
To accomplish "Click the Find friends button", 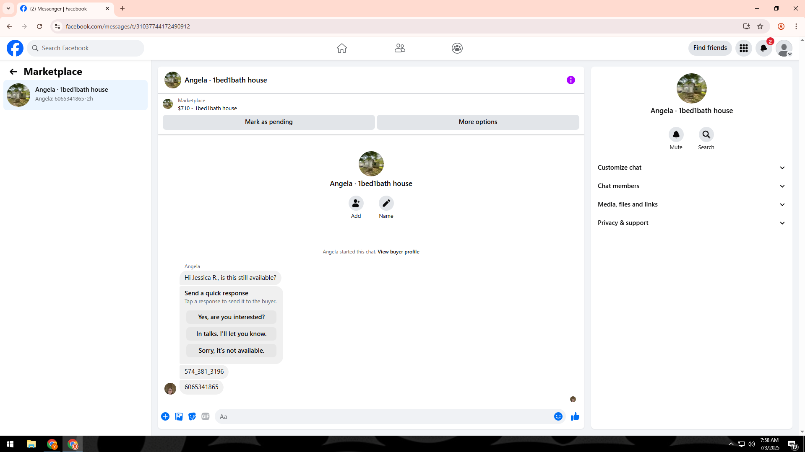I will tap(710, 48).
